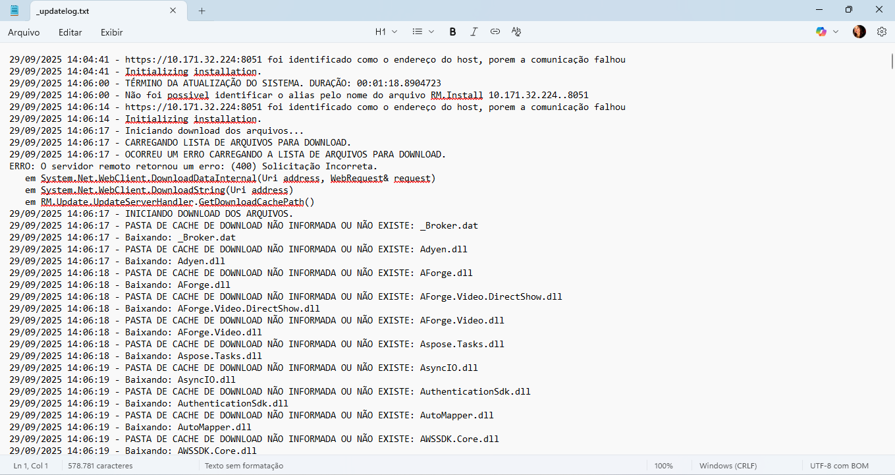
Task: Expand the Copilot options chevron
Action: click(x=834, y=31)
